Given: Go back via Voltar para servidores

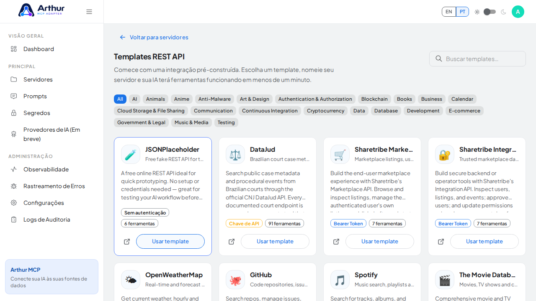Looking at the screenshot, I should [x=154, y=37].
